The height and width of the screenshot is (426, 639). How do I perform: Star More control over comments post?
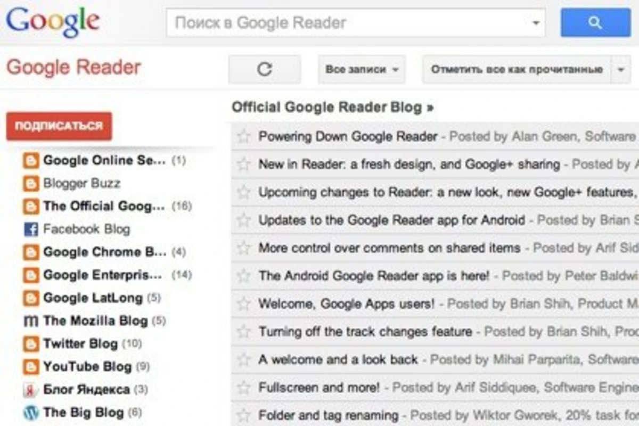(x=244, y=248)
